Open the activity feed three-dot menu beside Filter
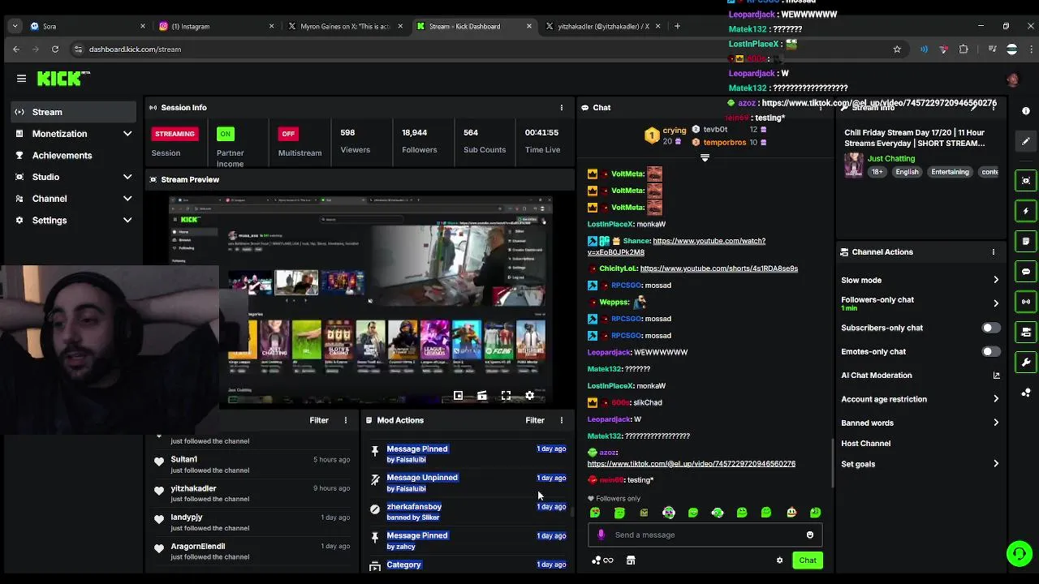 tap(346, 420)
